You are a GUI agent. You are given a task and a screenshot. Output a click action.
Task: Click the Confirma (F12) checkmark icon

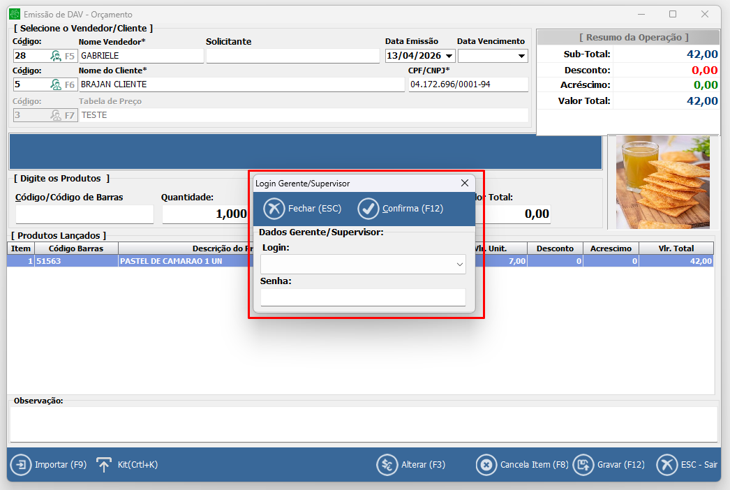click(368, 209)
